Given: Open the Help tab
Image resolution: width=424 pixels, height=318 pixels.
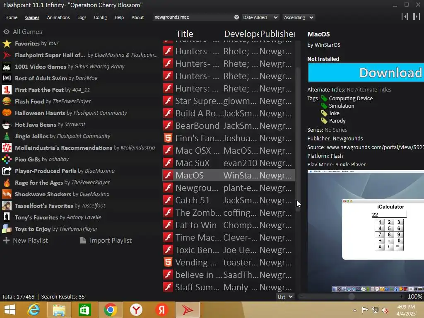Looking at the screenshot, I should (119, 17).
